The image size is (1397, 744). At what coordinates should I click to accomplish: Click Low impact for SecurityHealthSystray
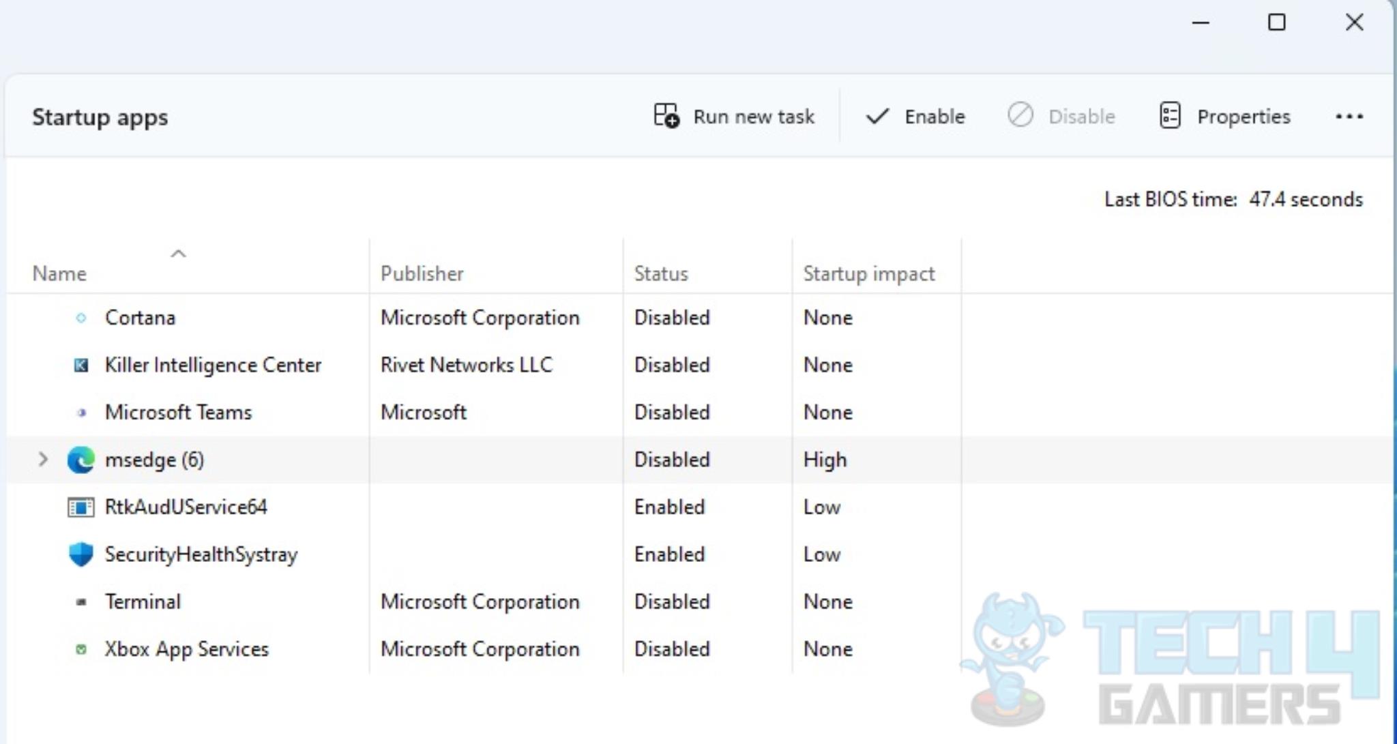pos(822,554)
